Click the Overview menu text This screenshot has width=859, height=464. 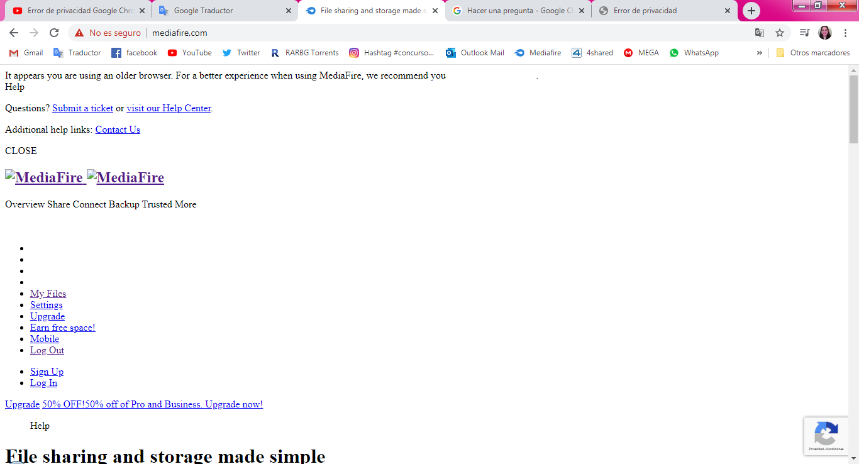coord(25,204)
